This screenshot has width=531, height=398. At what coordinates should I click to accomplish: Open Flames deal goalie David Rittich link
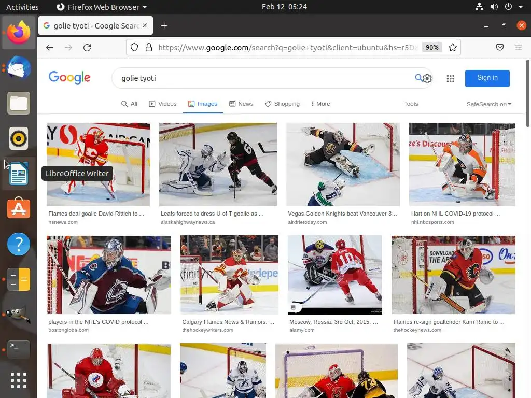pos(96,214)
